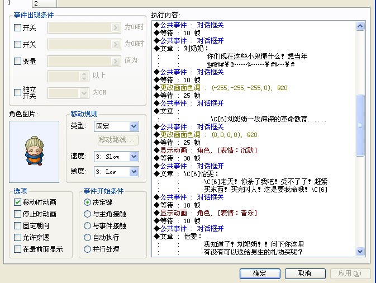Enable the 独立开关 condition checkbox
The height and width of the screenshot is (283, 376).
coord(17,92)
